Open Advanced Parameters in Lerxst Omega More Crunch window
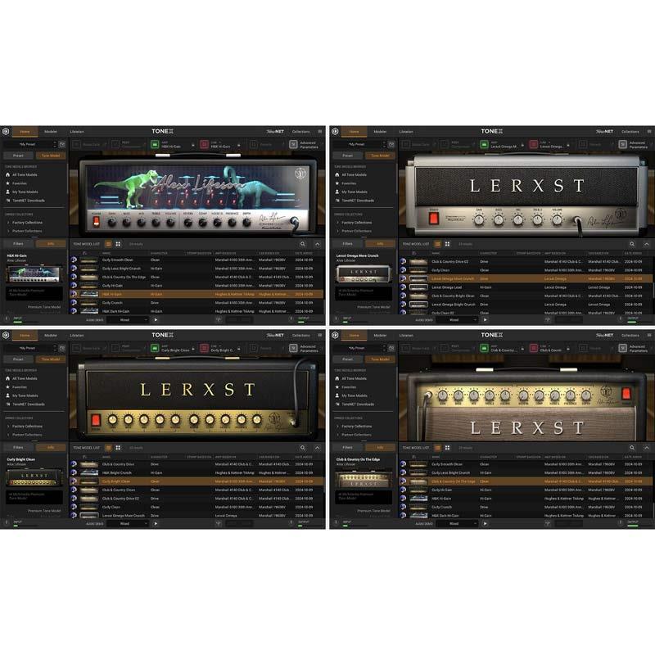The image size is (655, 655). [x=630, y=144]
